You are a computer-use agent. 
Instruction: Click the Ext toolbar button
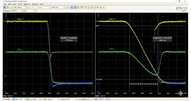click(104, 7)
